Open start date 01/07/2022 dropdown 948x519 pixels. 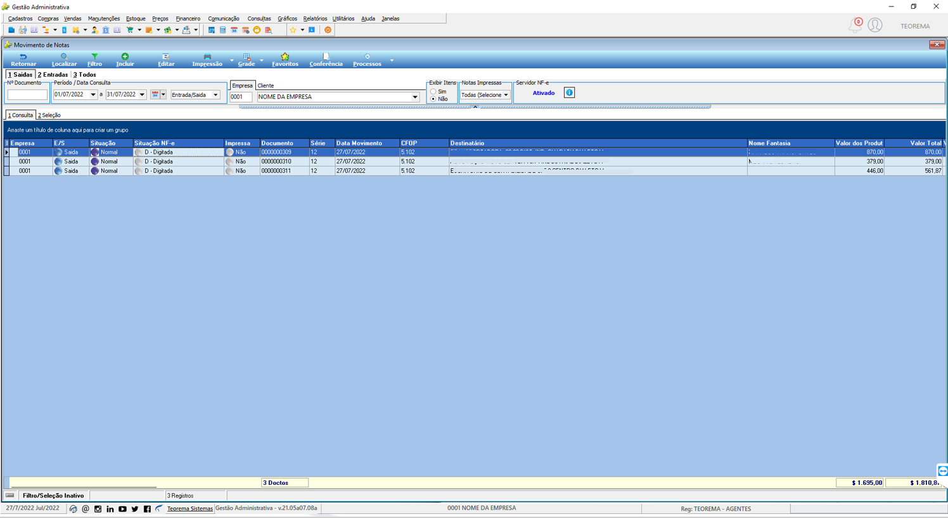click(x=93, y=95)
